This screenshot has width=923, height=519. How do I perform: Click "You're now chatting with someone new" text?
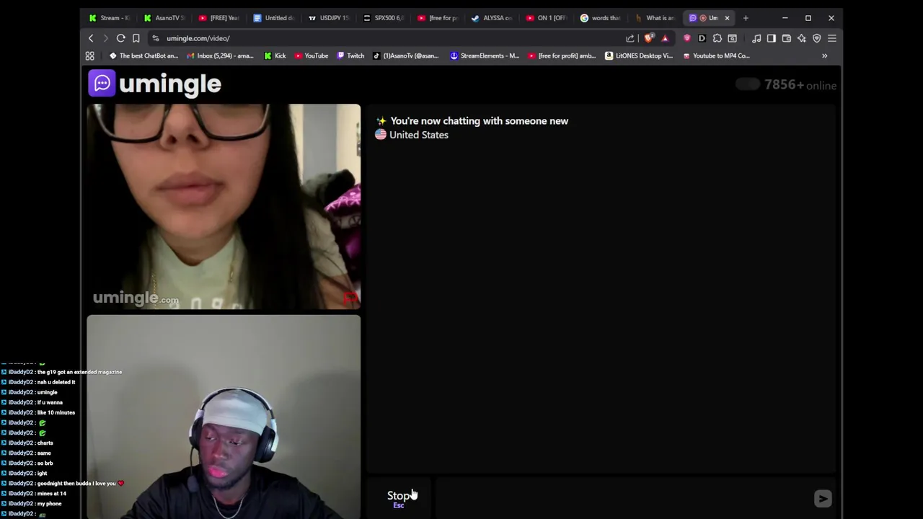pyautogui.click(x=480, y=121)
